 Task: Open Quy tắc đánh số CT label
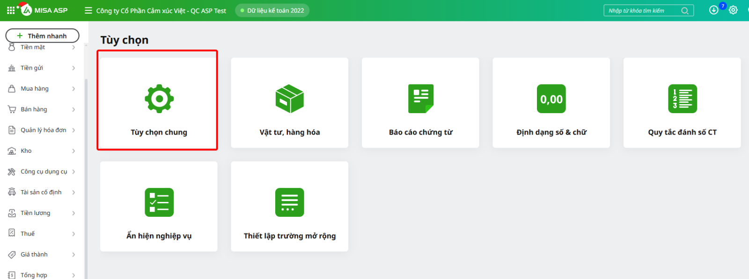pyautogui.click(x=682, y=132)
